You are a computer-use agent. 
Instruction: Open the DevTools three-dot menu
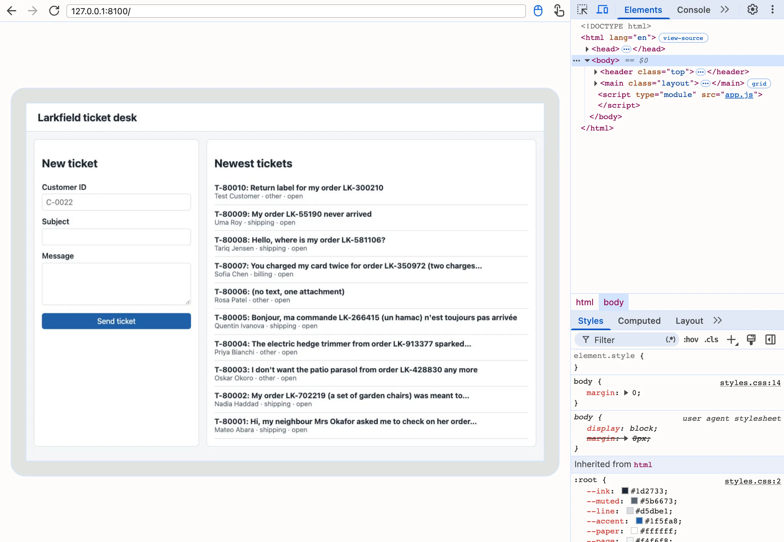[x=772, y=10]
